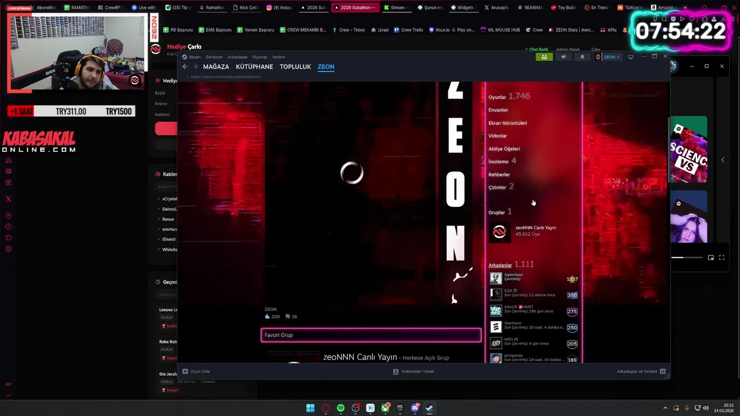Open the Atölye Öğeleri link
740x416 pixels.
504,148
